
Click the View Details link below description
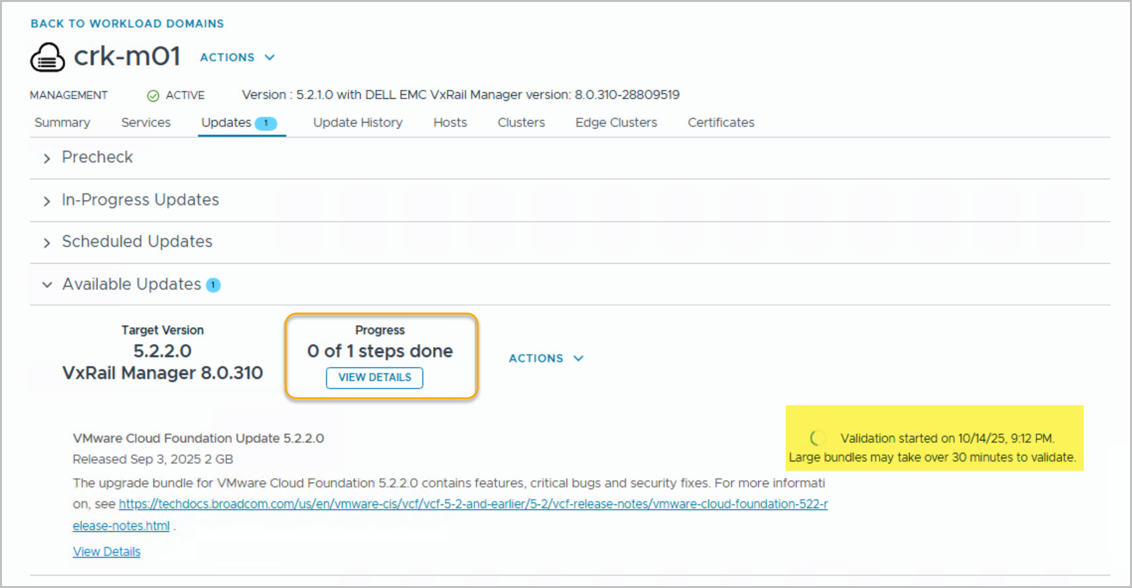(107, 552)
